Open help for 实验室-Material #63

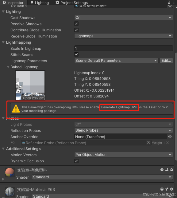(162, 189)
